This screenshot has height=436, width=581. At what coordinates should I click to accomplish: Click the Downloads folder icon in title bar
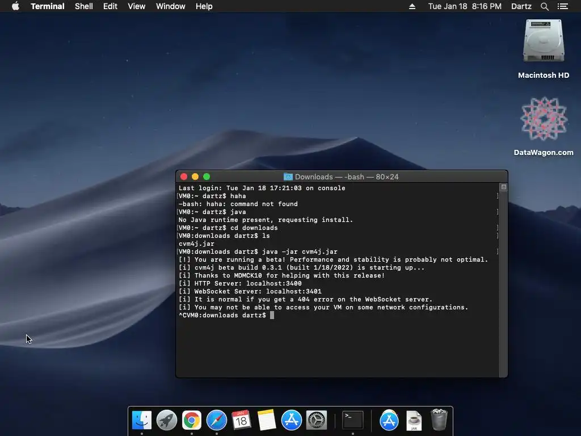tap(288, 177)
